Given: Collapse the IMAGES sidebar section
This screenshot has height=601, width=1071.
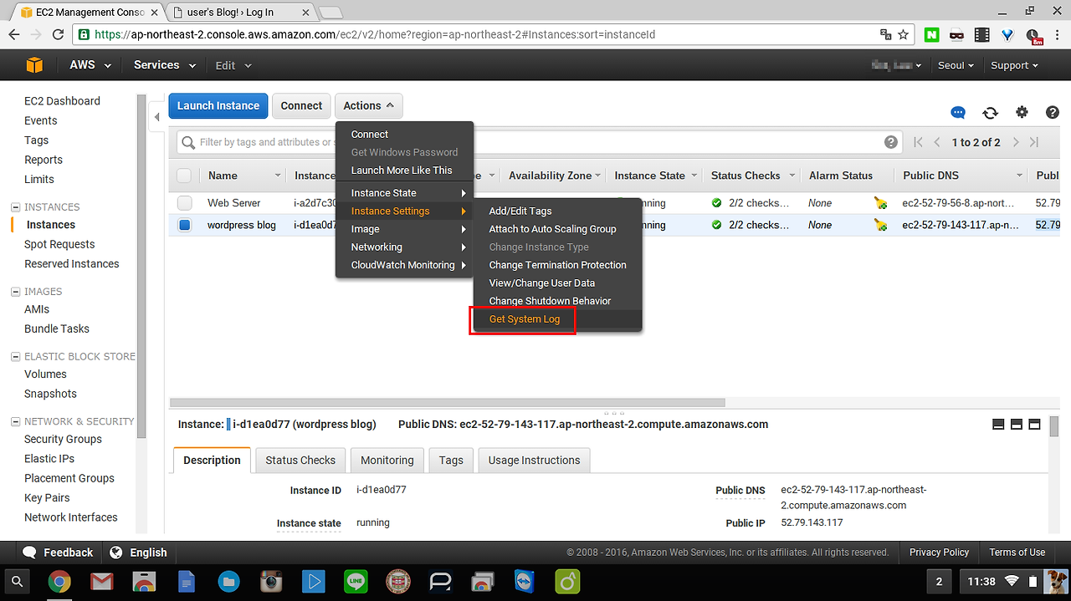Looking at the screenshot, I should pos(15,292).
